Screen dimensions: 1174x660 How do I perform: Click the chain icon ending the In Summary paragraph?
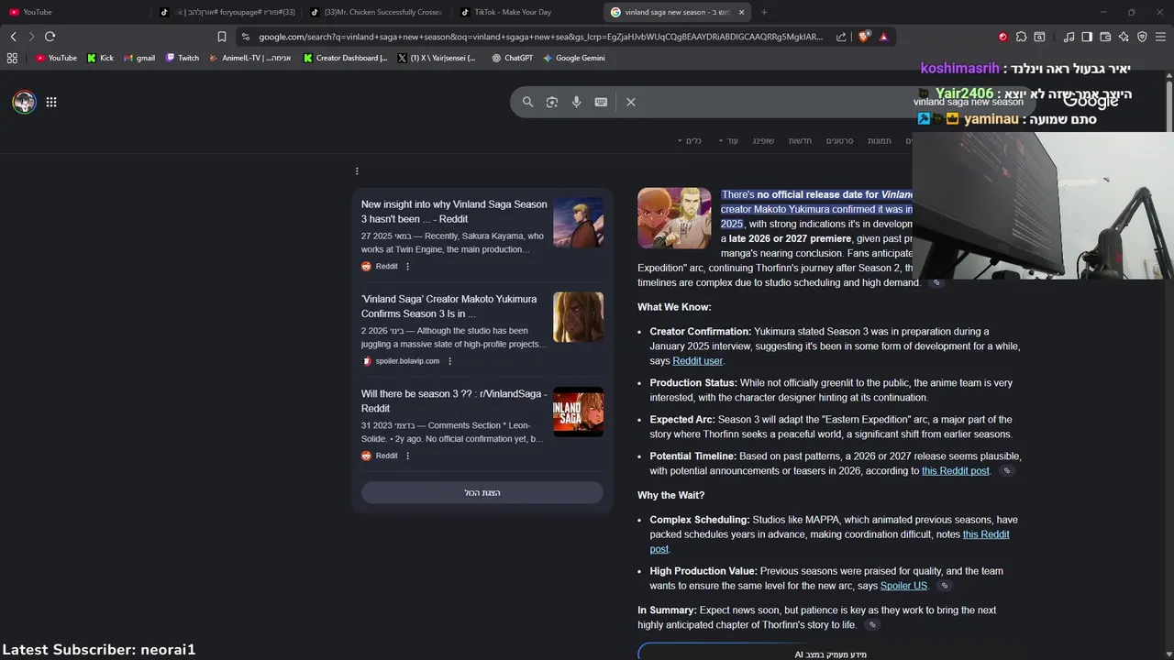click(872, 624)
